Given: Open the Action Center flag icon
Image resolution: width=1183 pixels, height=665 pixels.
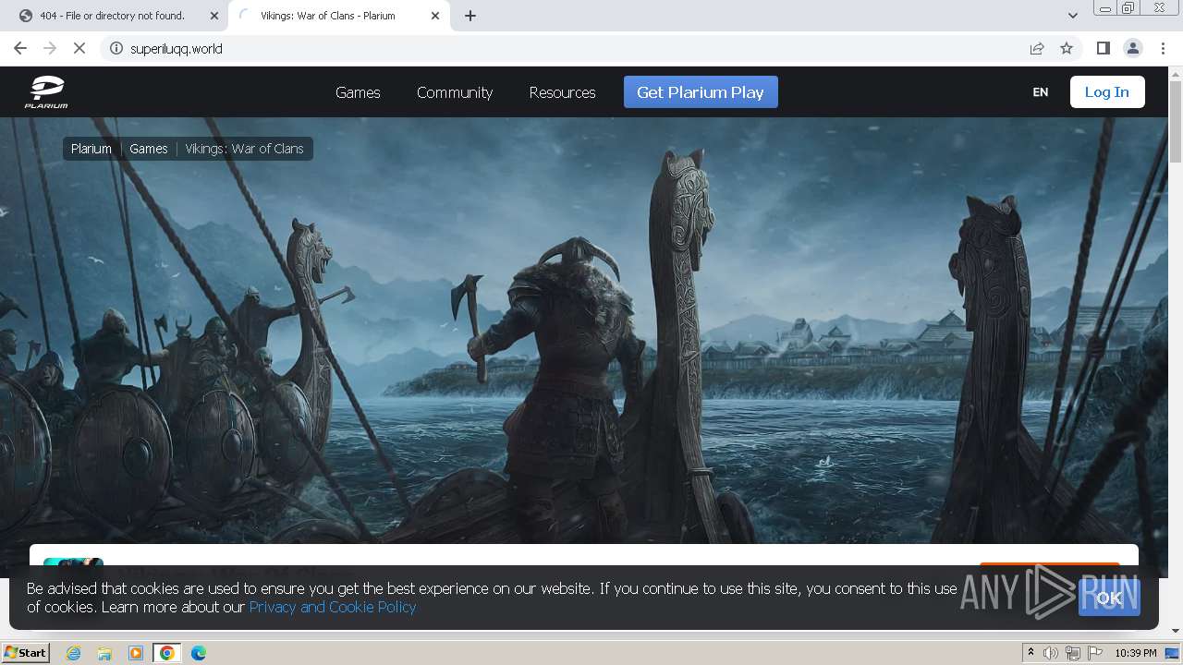Looking at the screenshot, I should (x=1095, y=653).
